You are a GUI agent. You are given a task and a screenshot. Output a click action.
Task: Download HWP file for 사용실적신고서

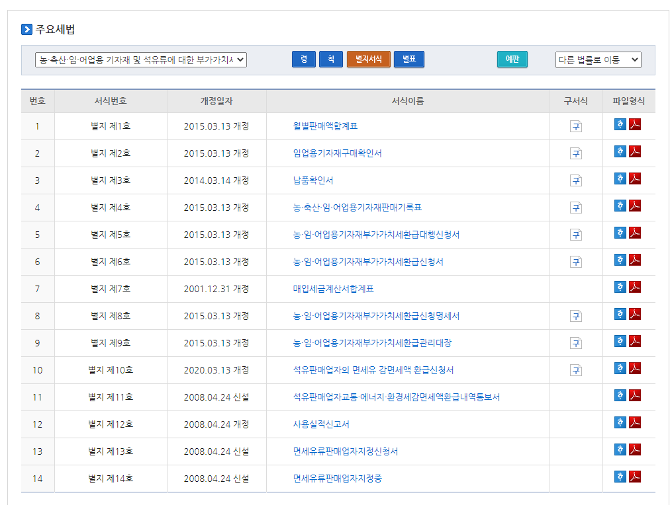620,423
